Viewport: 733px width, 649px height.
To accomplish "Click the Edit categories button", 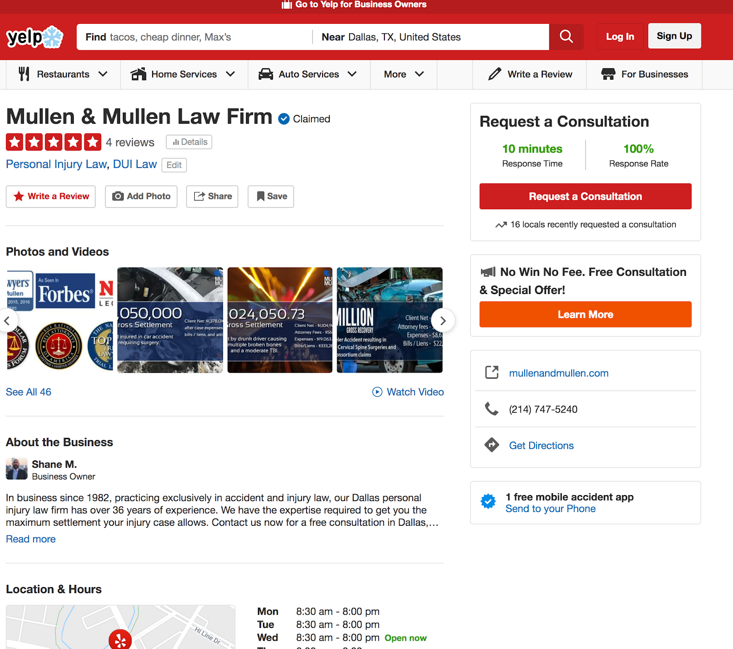I will (x=174, y=165).
